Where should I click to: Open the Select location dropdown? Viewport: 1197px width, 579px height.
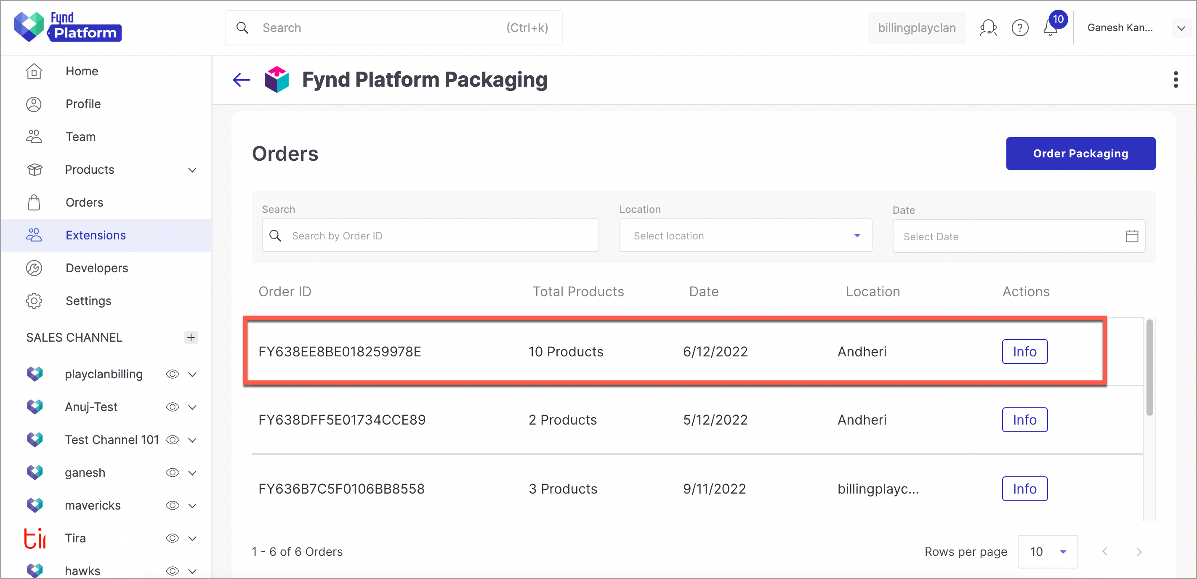[745, 236]
